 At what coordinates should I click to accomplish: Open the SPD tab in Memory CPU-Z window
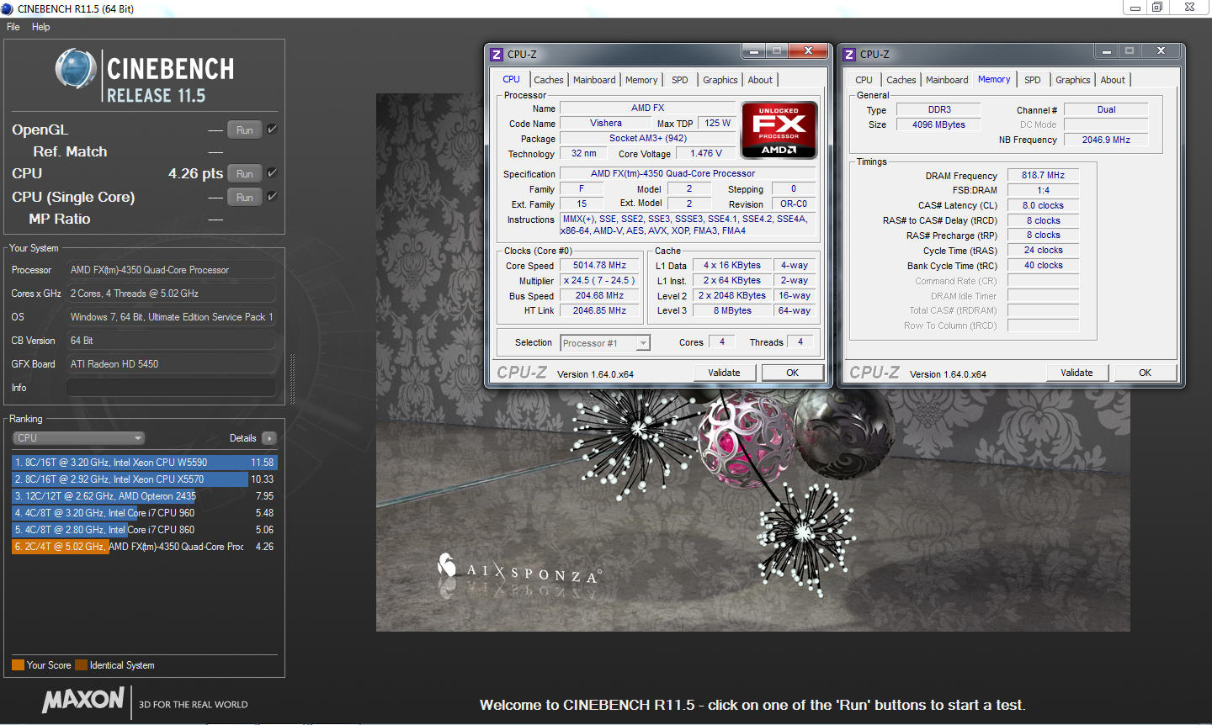[x=1032, y=80]
